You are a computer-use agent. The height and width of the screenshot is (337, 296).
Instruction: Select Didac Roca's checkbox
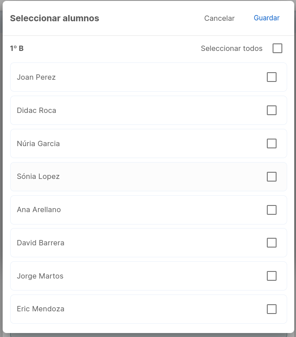(272, 110)
